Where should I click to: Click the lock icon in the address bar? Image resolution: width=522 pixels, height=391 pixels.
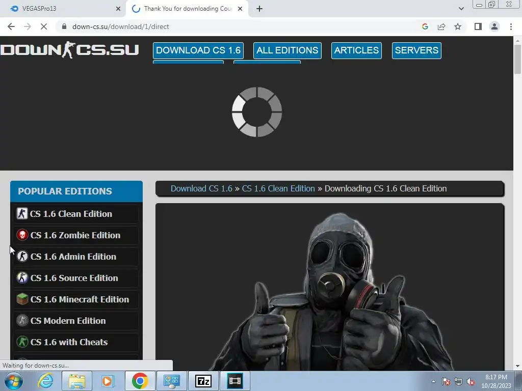[x=64, y=26]
